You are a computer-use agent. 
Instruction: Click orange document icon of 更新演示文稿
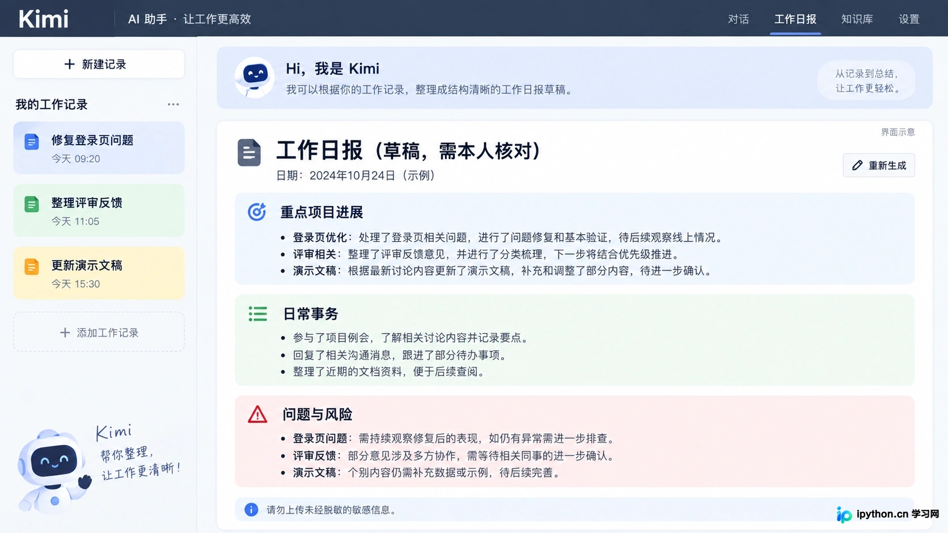pyautogui.click(x=32, y=266)
